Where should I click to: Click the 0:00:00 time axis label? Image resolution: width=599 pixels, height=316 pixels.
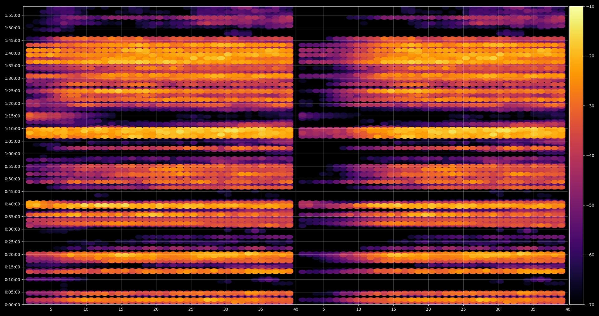pos(12,305)
